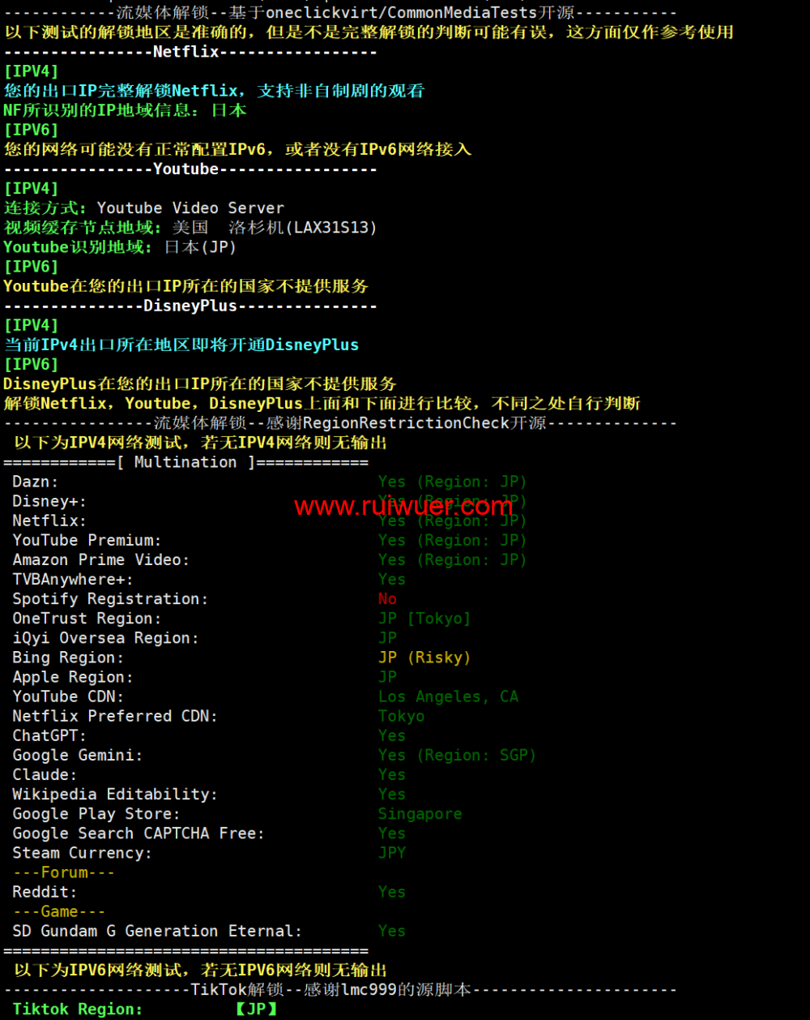Click the "JP [Tokyo]" OneTrust Region value
The image size is (810, 1020).
click(x=424, y=619)
